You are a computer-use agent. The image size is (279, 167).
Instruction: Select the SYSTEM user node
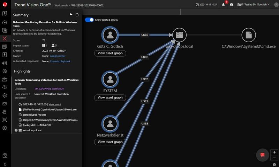click(110, 79)
